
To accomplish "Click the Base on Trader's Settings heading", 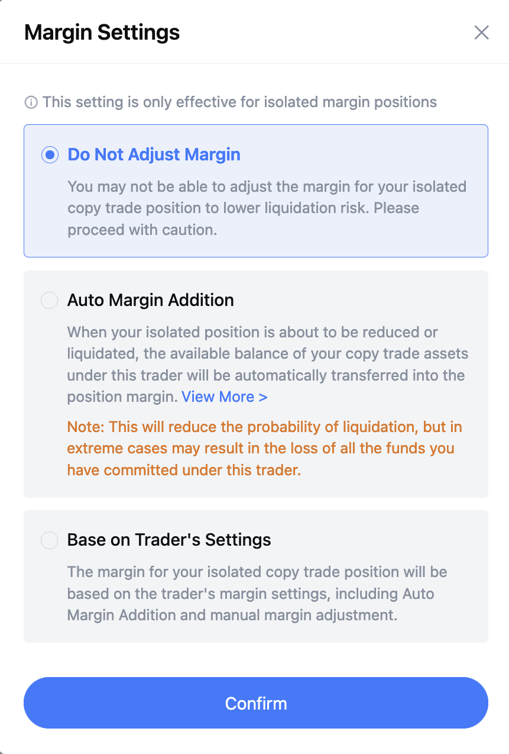I will coord(169,540).
